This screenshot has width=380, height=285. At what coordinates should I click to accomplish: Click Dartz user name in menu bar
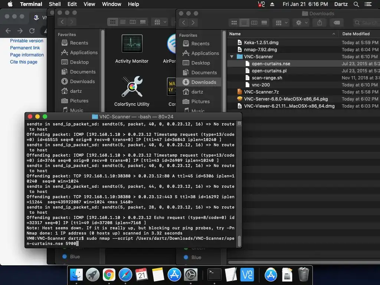pos(341,4)
